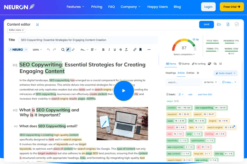Switch to the Outline tab
This screenshot has height=164, width=247.
184,64
